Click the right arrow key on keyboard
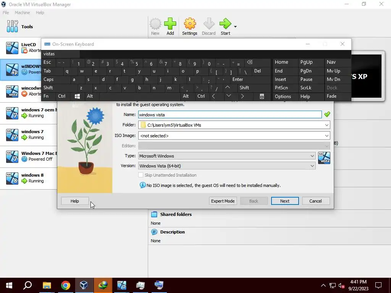391x293 pixels. pos(242,97)
